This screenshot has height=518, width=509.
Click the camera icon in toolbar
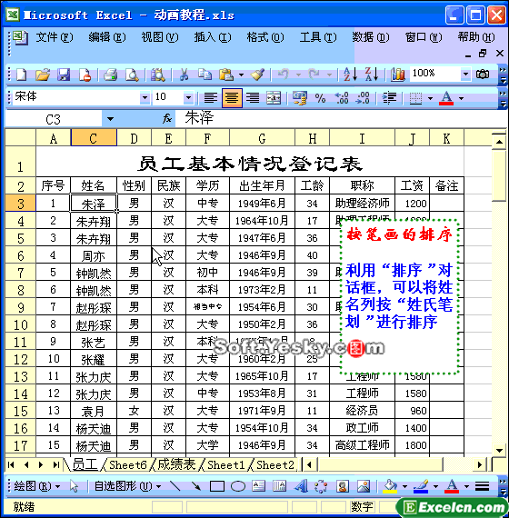click(x=483, y=75)
